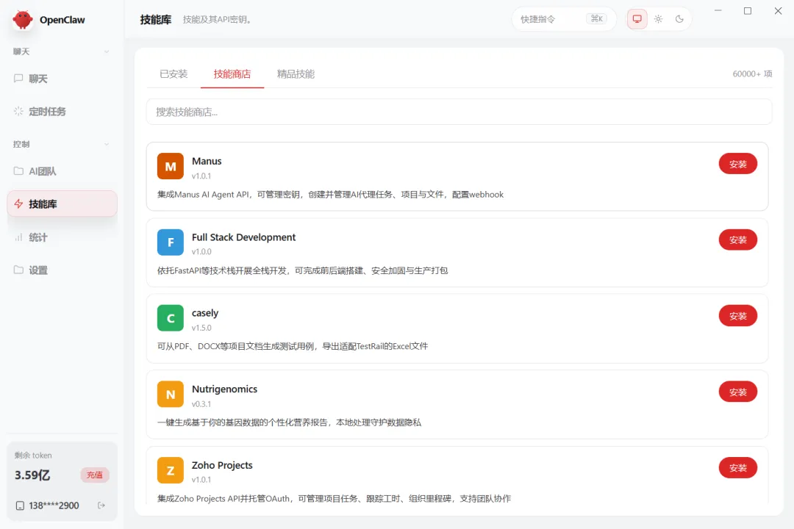Click the 技能库 page heading
This screenshot has height=529, width=794.
(x=155, y=20)
